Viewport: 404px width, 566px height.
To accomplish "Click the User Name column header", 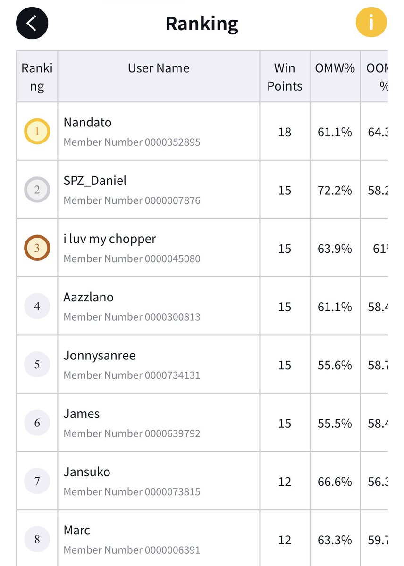I will click(x=159, y=68).
